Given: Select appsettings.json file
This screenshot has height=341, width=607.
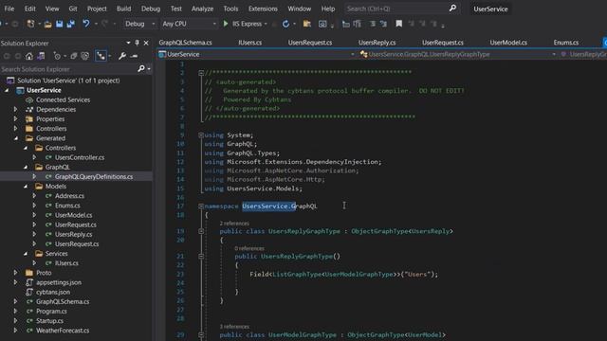Looking at the screenshot, I should pyautogui.click(x=59, y=282).
